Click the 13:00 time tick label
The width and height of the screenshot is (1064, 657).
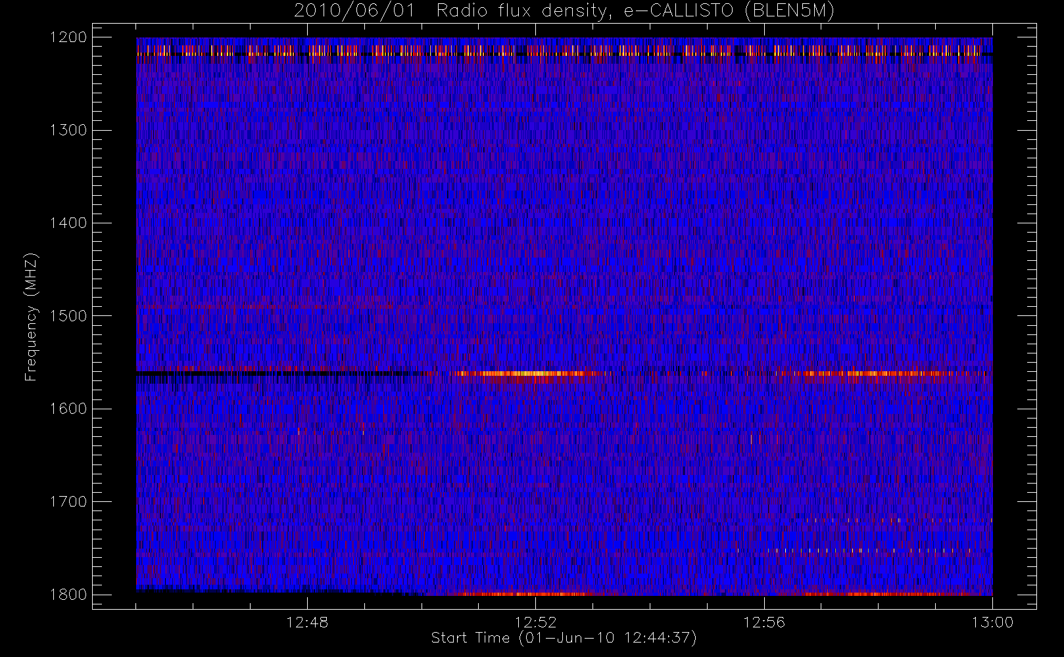[x=992, y=622]
